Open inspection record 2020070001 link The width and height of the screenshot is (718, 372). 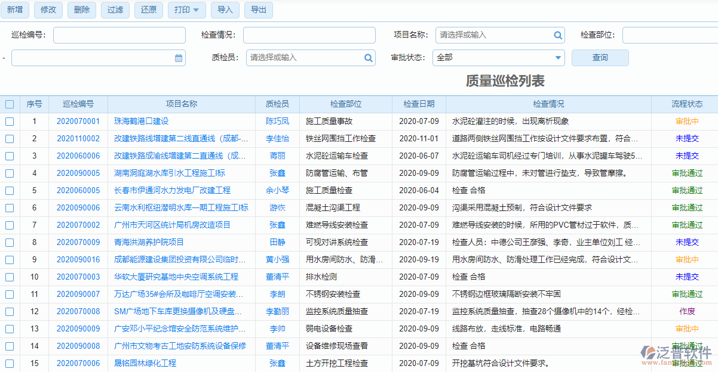(79, 121)
